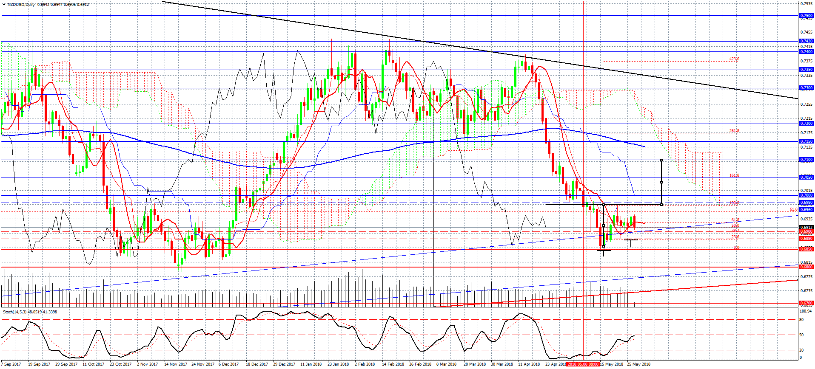Viewport: 815px width, 369px height.
Task: Click the 0.7200 horizontal line label
Action: (x=806, y=124)
